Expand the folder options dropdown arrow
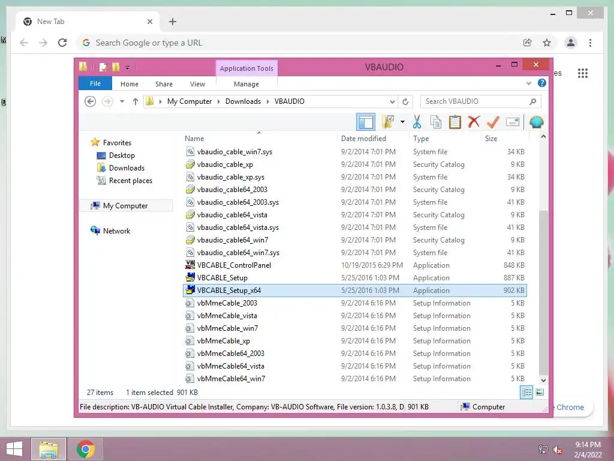This screenshot has width=614, height=461. tap(402, 122)
